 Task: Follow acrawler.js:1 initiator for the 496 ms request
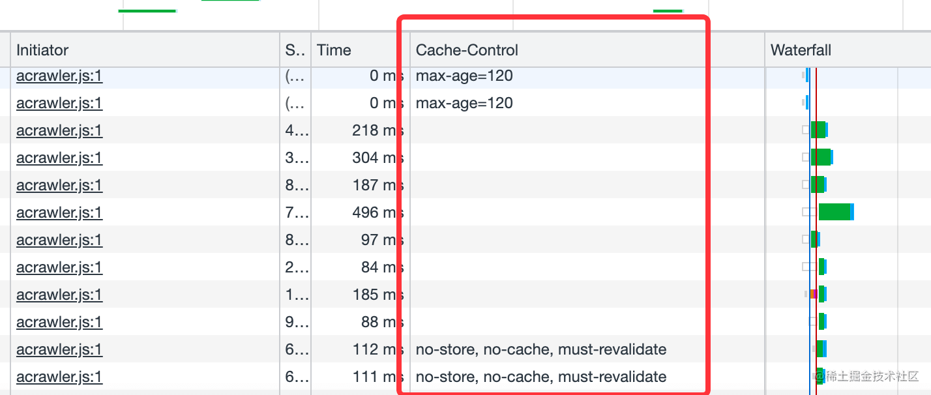click(x=59, y=212)
